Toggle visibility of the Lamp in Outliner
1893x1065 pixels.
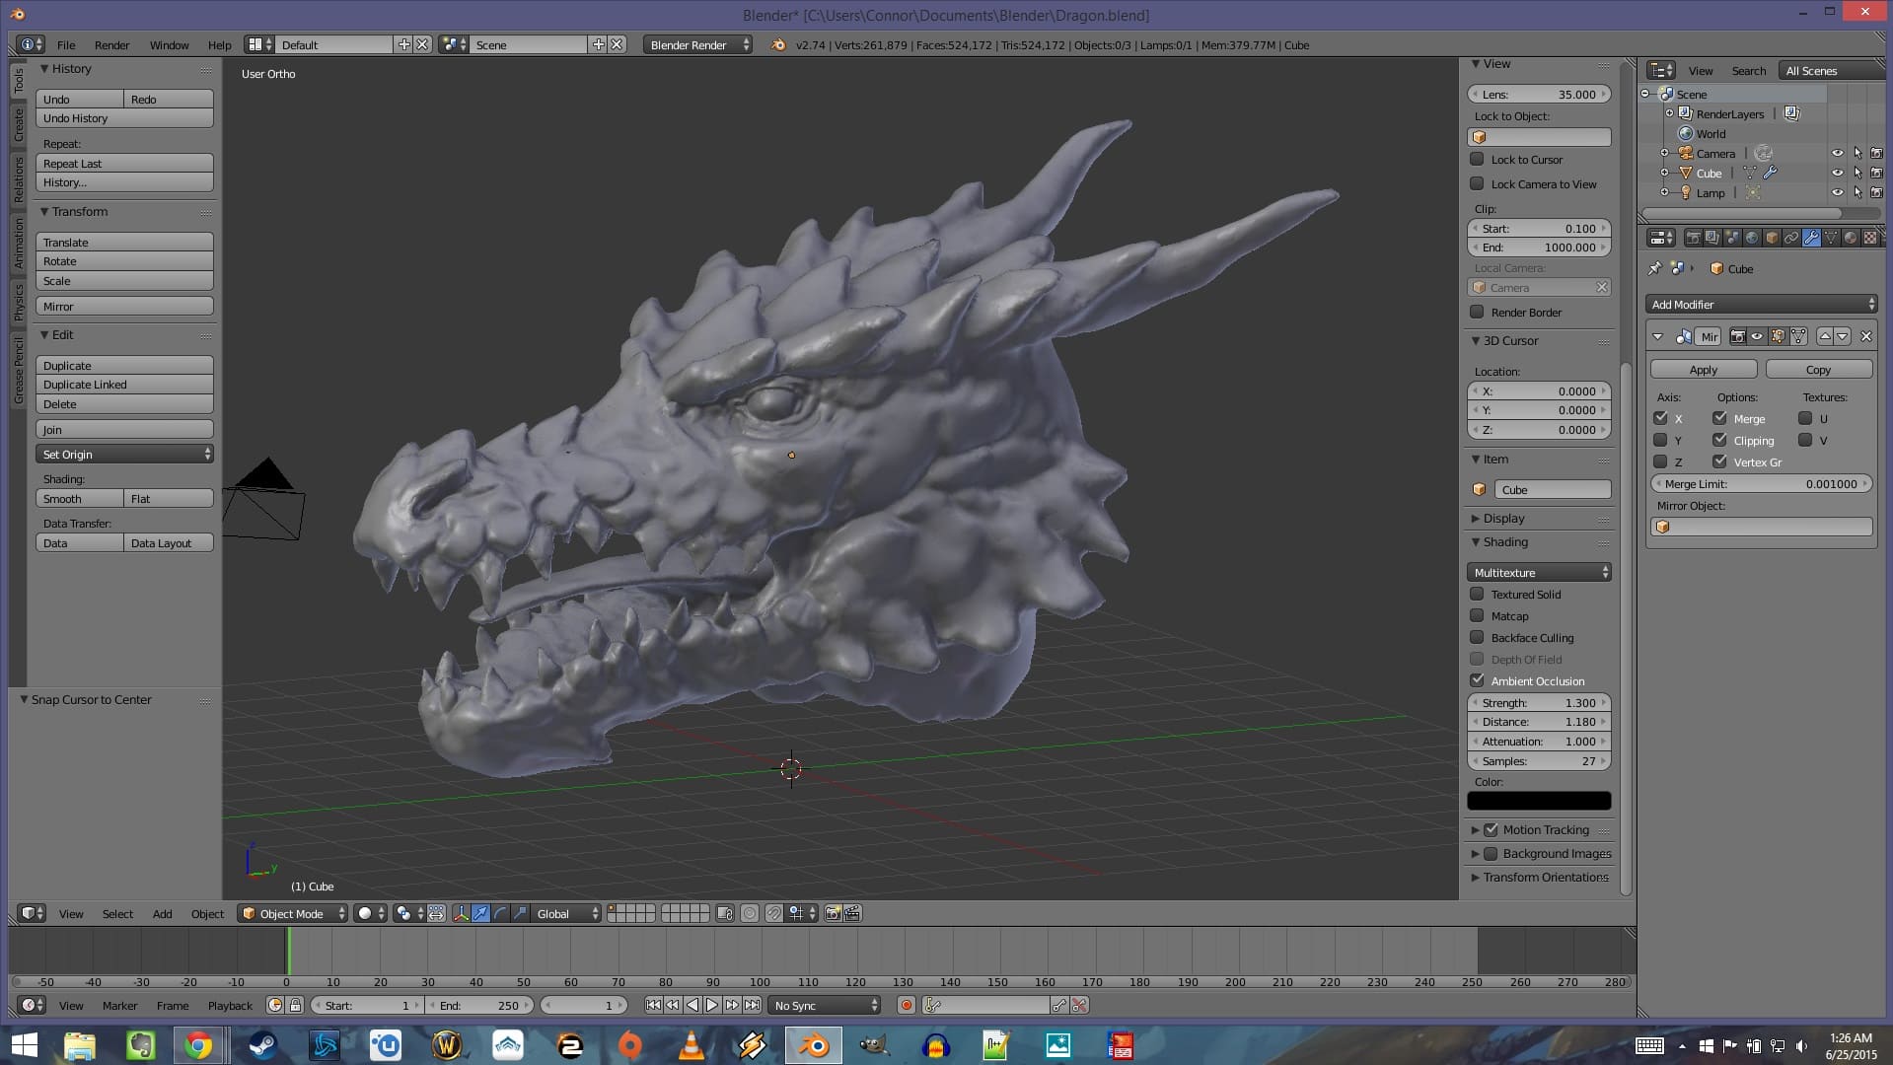point(1837,193)
